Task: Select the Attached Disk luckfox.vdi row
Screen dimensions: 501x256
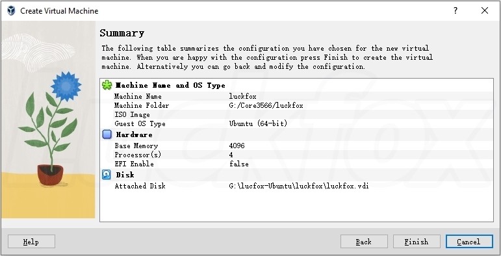Action: pos(296,186)
